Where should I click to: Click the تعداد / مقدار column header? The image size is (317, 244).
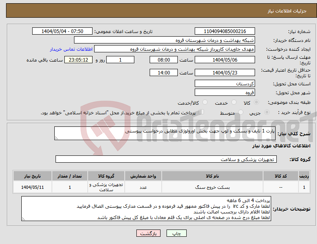tap(70, 176)
